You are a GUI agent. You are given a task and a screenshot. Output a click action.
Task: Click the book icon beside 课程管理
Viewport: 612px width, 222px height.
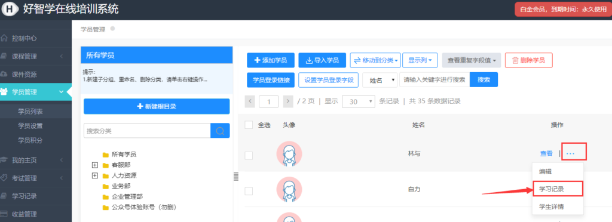click(4, 56)
